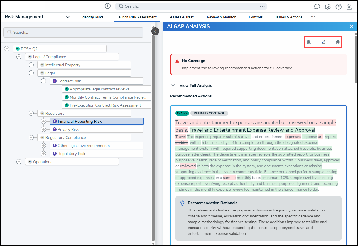Switch to Assess & Treat tab

182,17
